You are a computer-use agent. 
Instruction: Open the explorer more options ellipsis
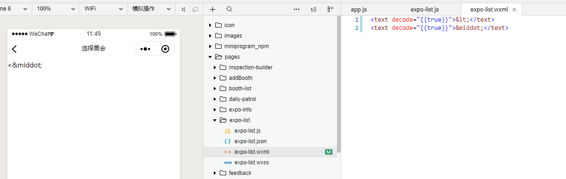(x=297, y=9)
